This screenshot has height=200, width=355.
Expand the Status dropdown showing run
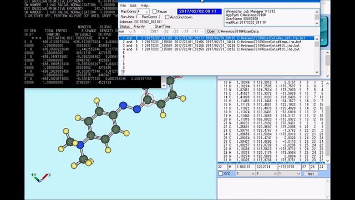[130, 32]
